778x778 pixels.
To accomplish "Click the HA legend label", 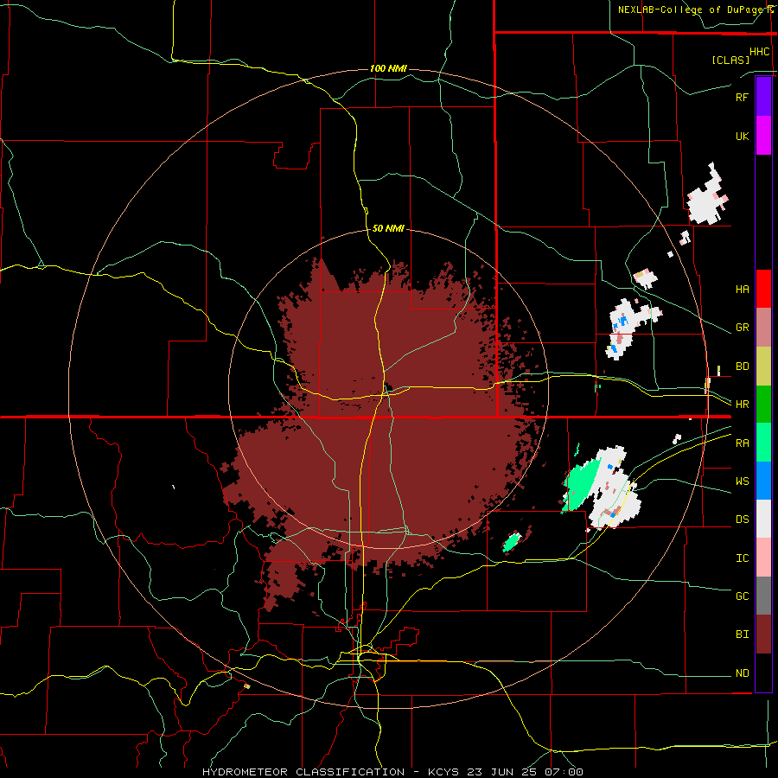I will (742, 290).
